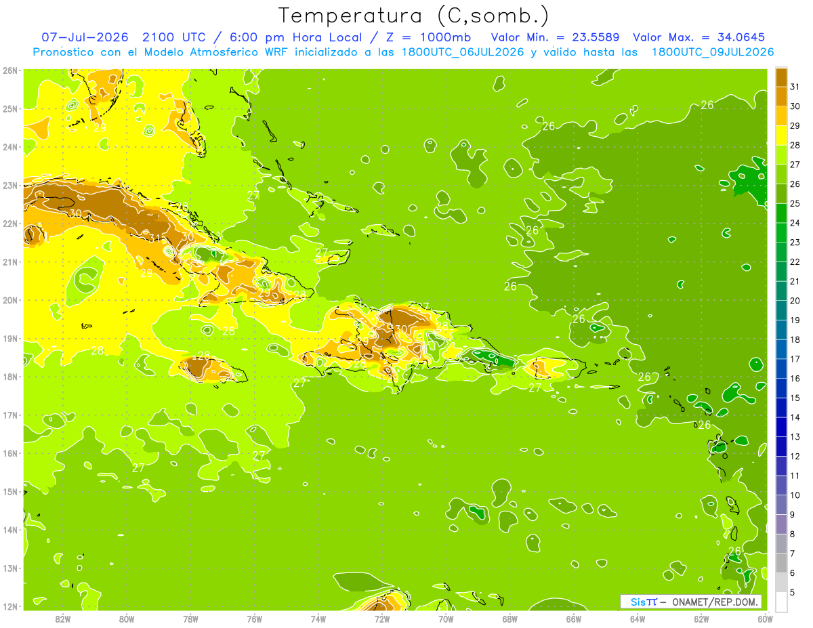813x628 pixels.
Task: Click the yellow colorbar segment between 28 and 29
Action: [781, 135]
